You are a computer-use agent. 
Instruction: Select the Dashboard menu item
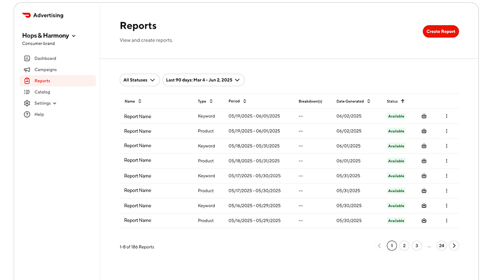pyautogui.click(x=45, y=58)
